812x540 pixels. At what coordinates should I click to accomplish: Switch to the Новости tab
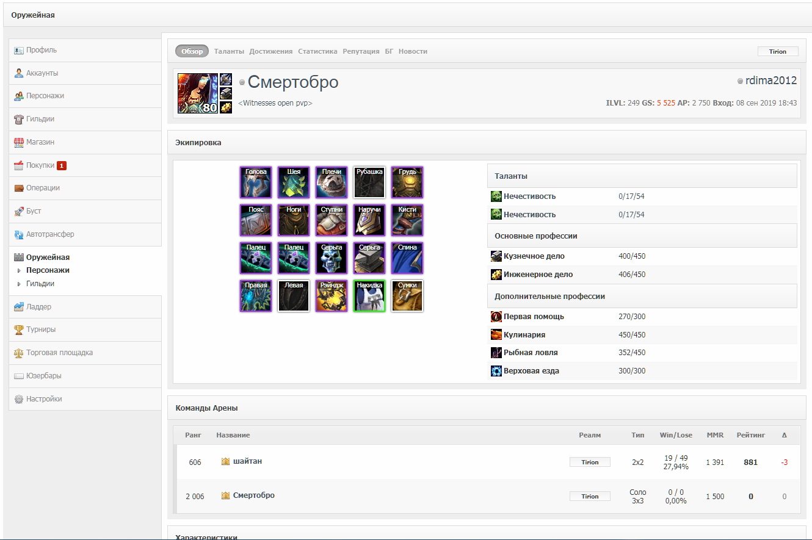pos(413,51)
